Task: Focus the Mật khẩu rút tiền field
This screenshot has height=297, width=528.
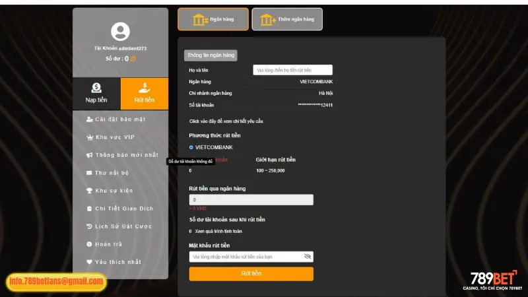Action: click(251, 257)
